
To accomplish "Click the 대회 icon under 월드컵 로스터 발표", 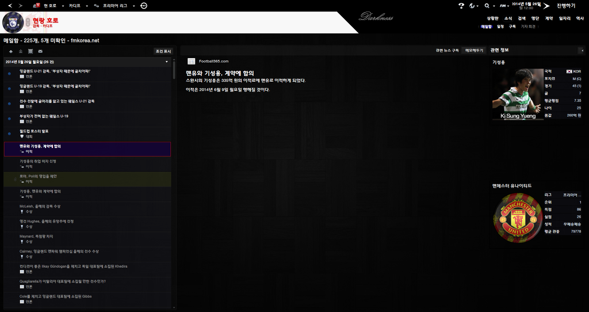I will point(22,136).
